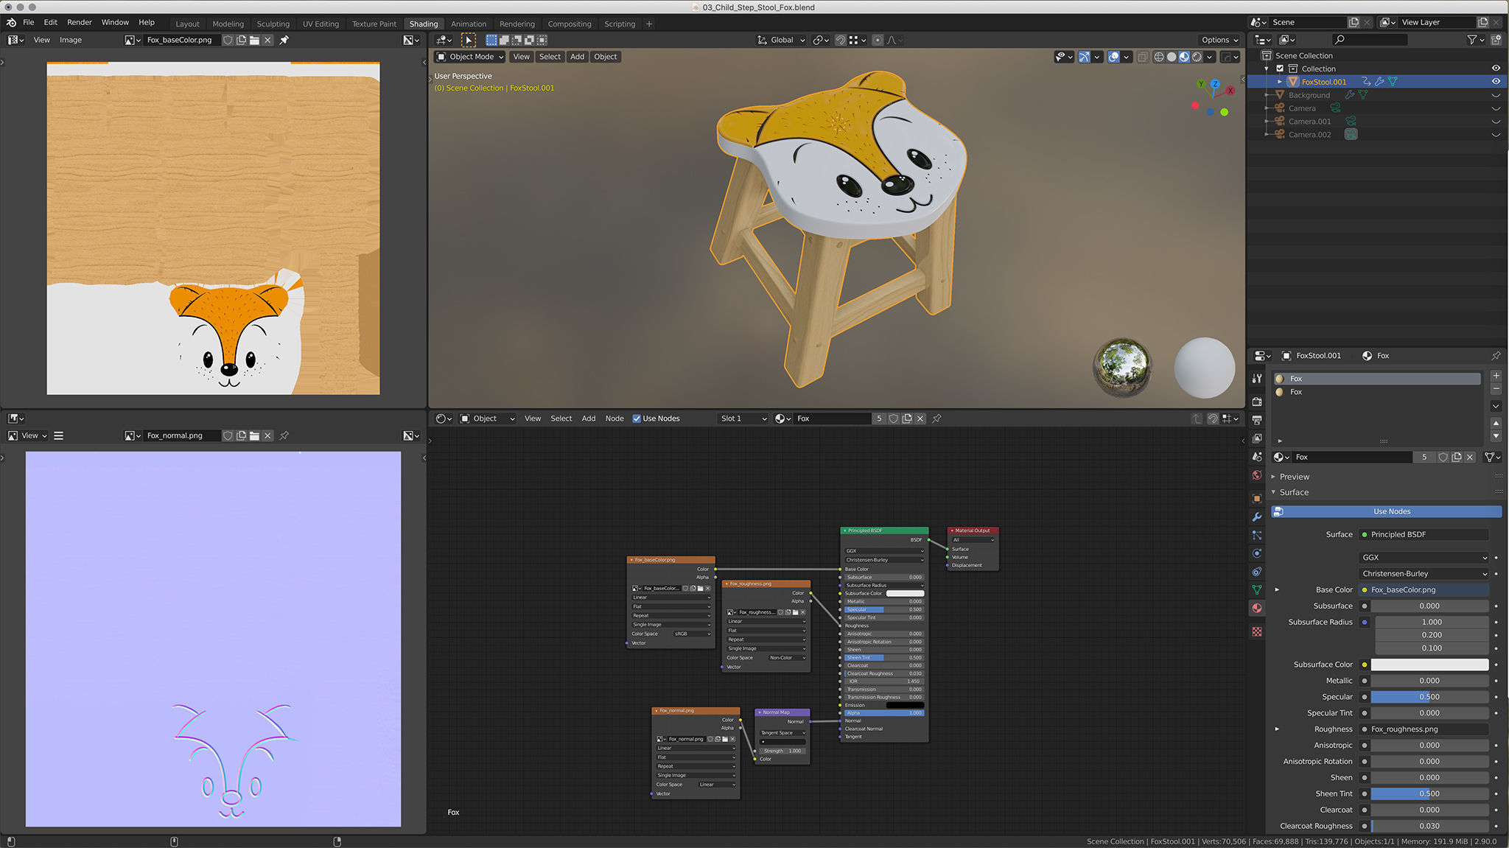Viewport: 1509px width, 848px height.
Task: Open the Tool properties tab icon
Action: (x=1257, y=378)
